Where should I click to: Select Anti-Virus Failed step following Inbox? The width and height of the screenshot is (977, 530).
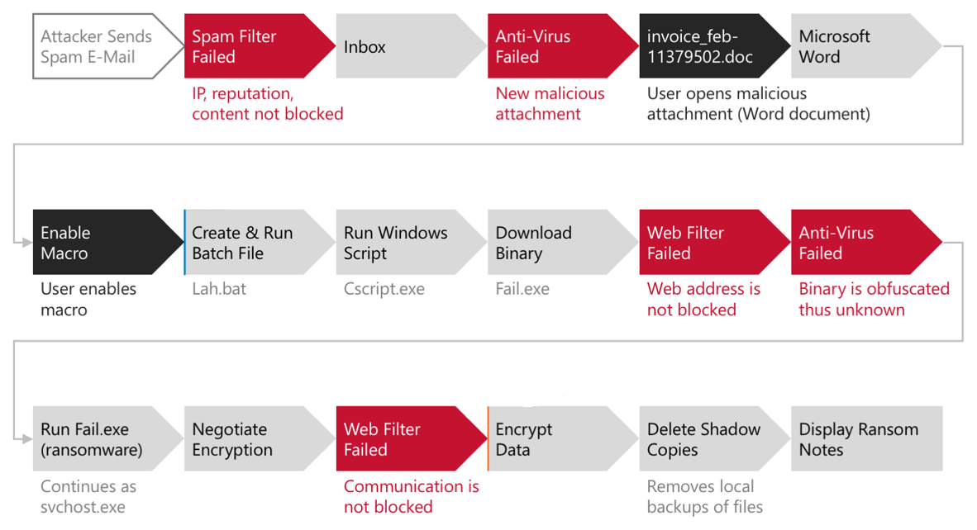click(x=552, y=46)
